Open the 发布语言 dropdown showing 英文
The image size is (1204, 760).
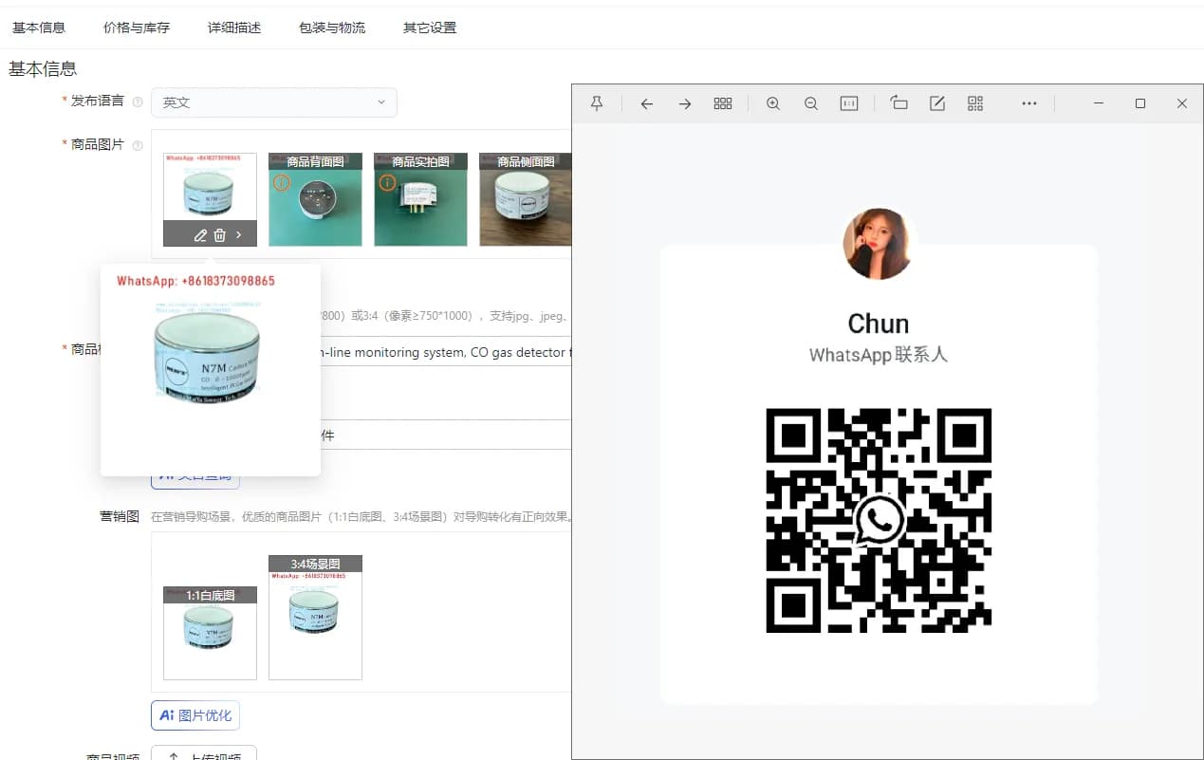274,102
